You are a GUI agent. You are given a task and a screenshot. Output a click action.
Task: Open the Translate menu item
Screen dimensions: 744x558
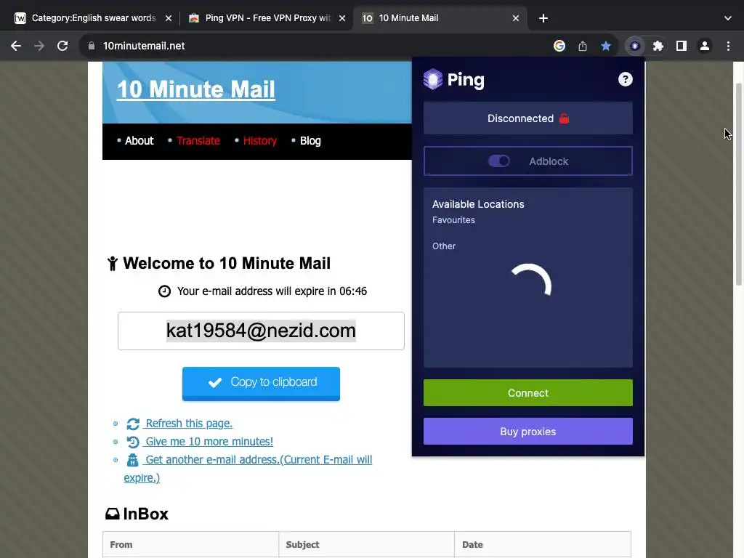tap(198, 141)
